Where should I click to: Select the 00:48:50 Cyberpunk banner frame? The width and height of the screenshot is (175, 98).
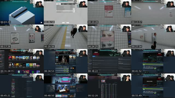coord(66,86)
